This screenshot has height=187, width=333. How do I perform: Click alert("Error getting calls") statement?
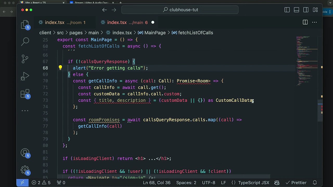110,68
